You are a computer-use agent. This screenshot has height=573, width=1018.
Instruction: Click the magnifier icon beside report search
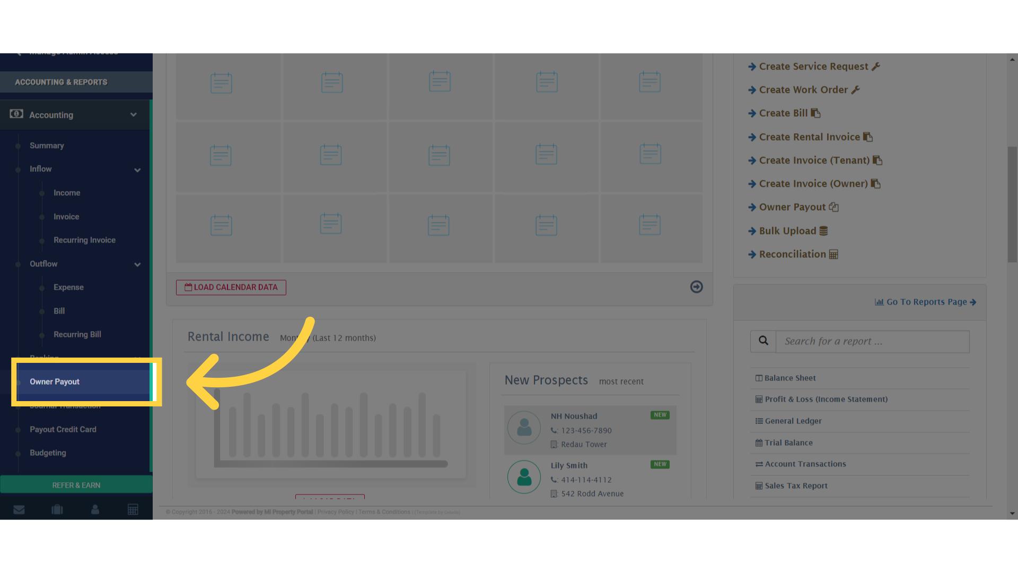pos(763,341)
